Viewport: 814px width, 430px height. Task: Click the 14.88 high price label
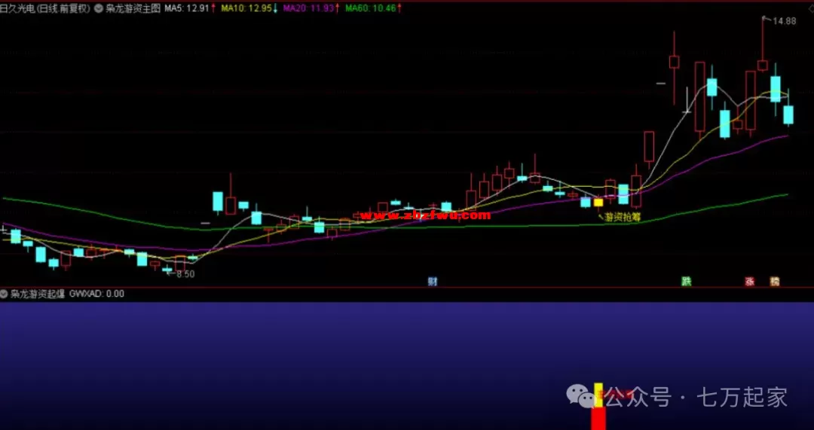point(784,21)
